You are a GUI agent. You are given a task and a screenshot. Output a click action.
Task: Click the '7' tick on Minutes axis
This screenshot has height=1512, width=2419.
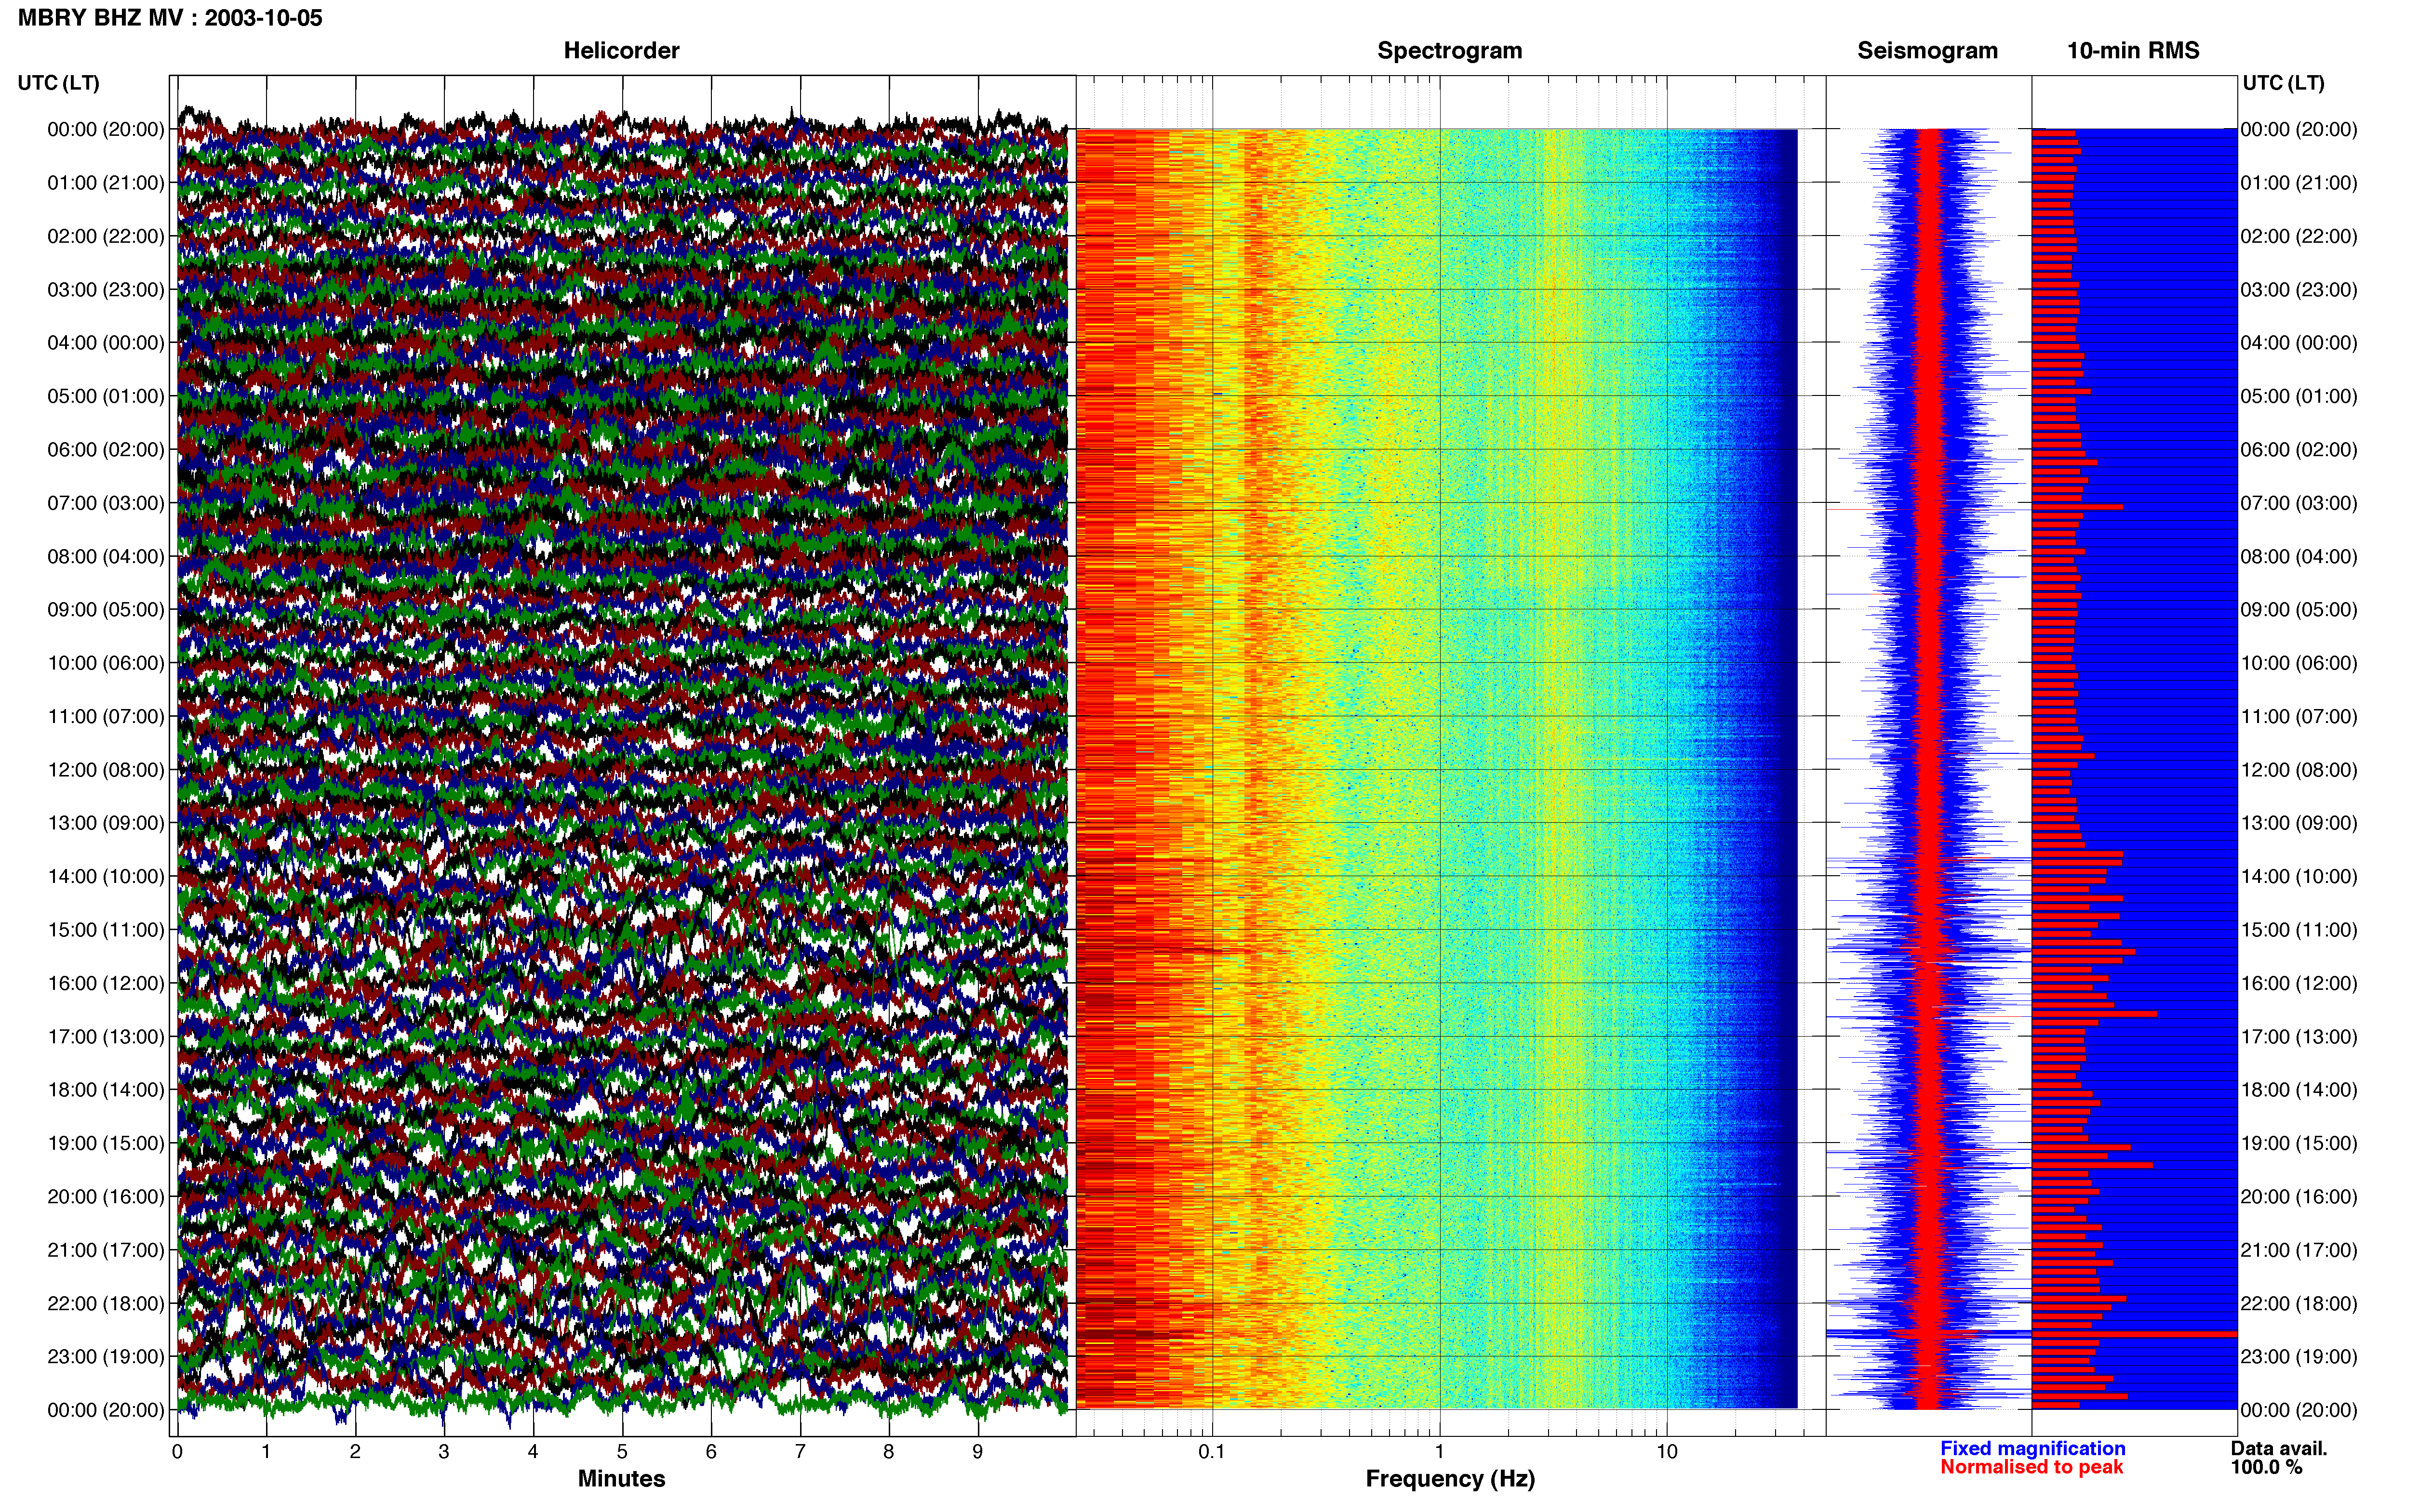point(801,1452)
